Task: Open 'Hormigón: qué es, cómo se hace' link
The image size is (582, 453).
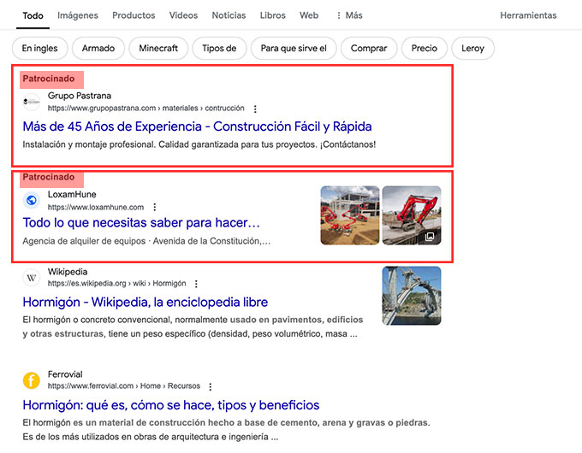Action: (x=170, y=405)
